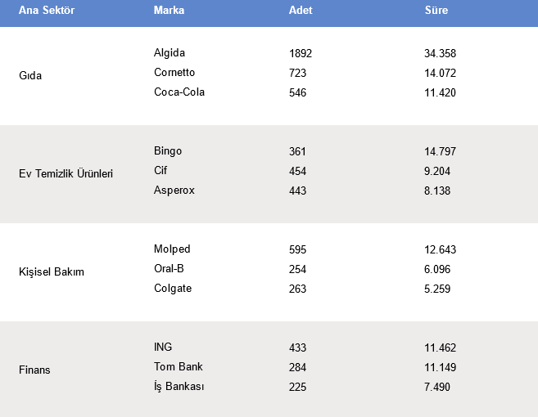The width and height of the screenshot is (538, 417).
Task: Click the Adet column header
Action: pos(301,10)
